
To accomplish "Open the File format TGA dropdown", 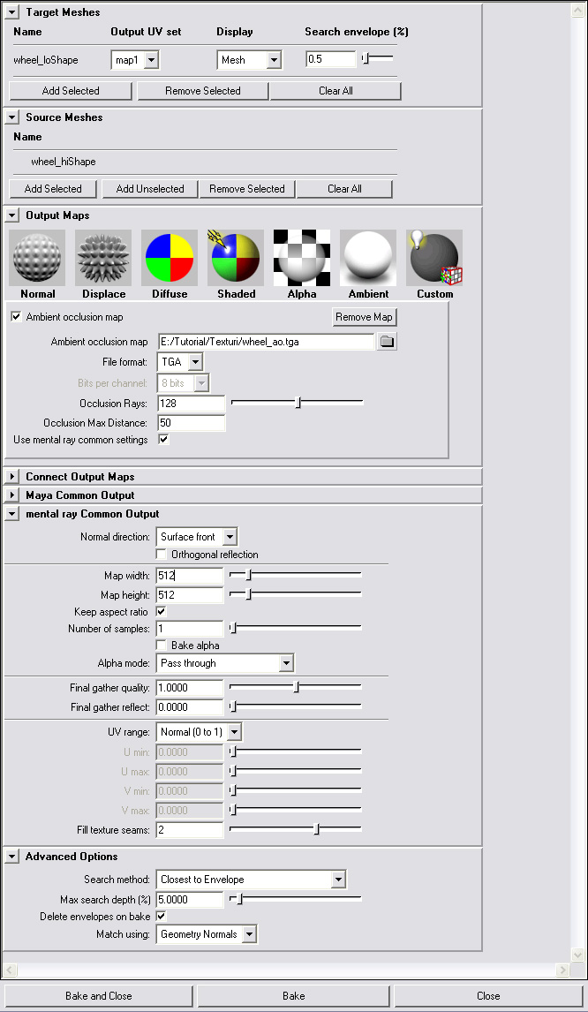I will 180,362.
